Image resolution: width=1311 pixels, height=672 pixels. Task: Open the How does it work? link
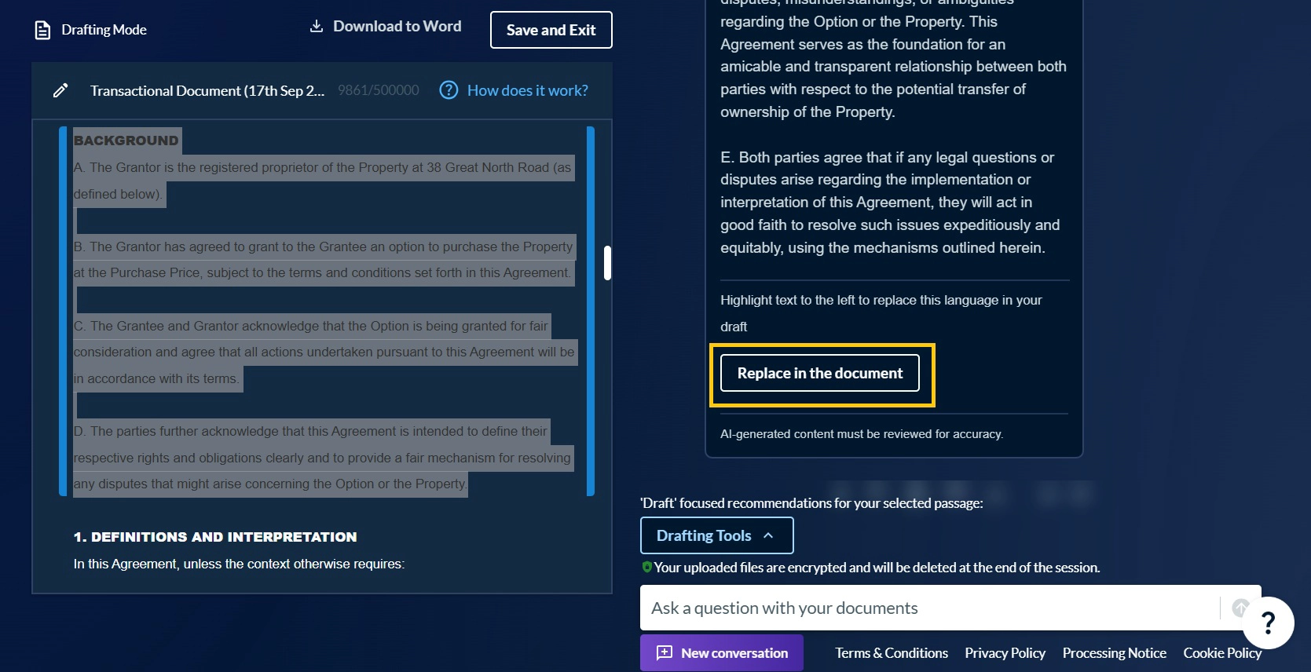click(x=527, y=90)
